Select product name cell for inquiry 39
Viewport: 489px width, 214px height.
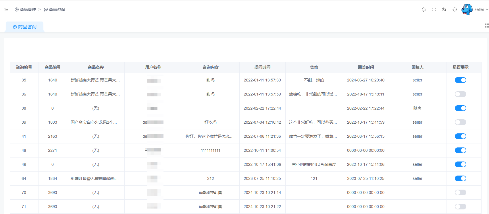pos(94,122)
